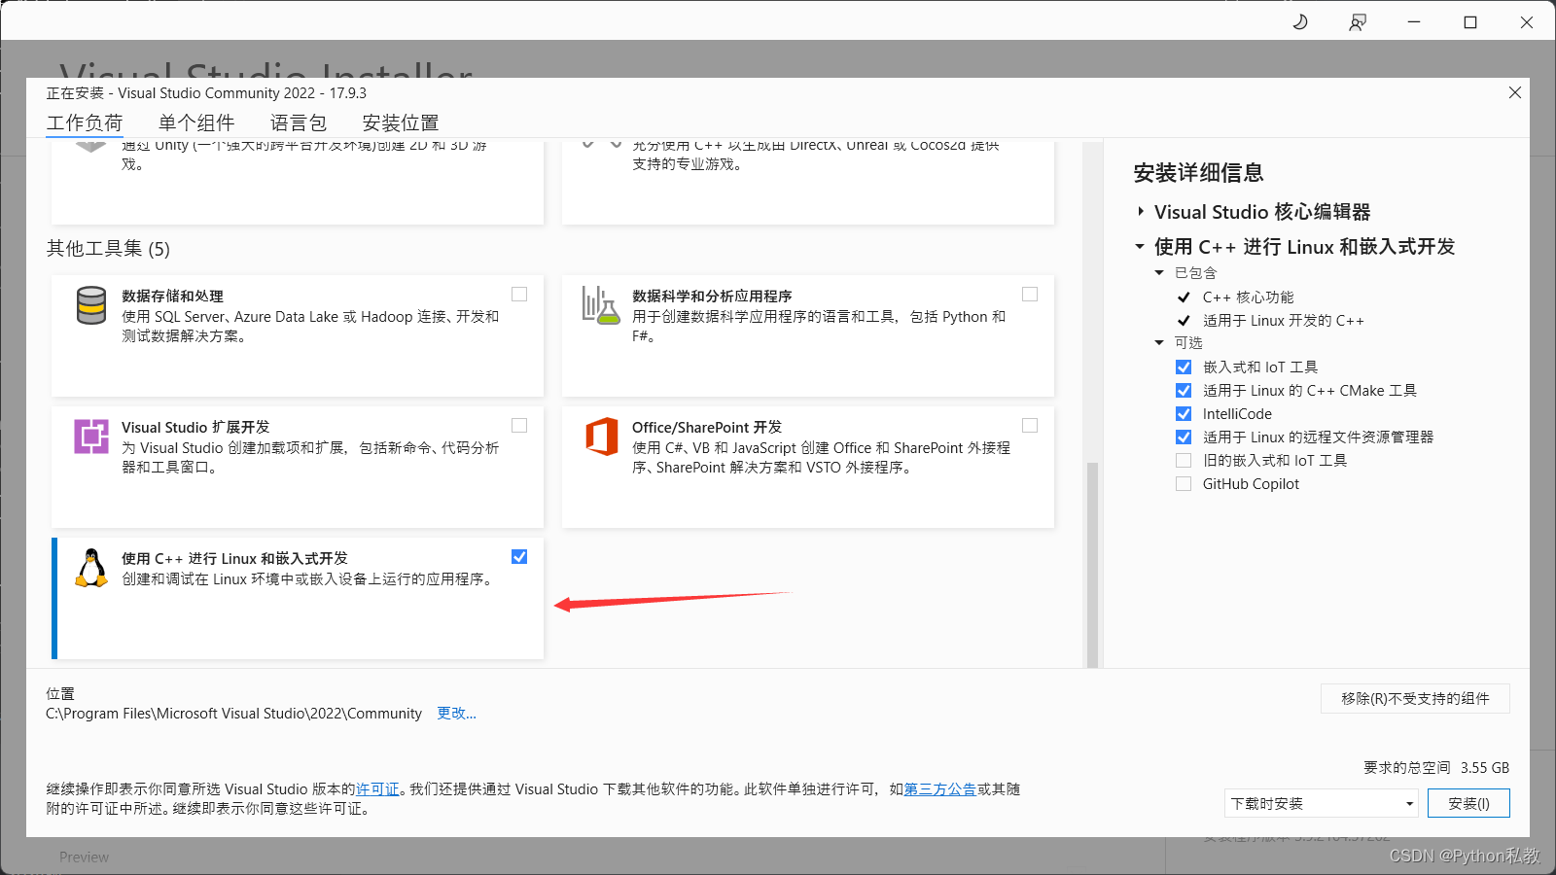The width and height of the screenshot is (1556, 875).
Task: Open the feedback icon in title bar
Action: click(x=1358, y=21)
